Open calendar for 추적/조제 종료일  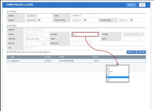point(132,20)
